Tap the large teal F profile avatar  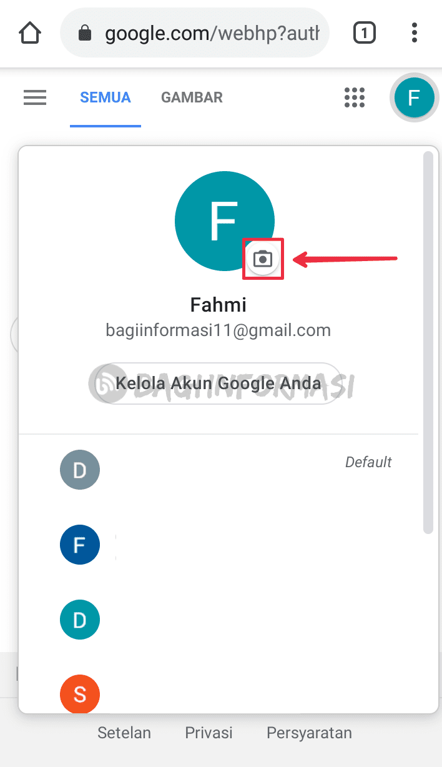coord(225,221)
